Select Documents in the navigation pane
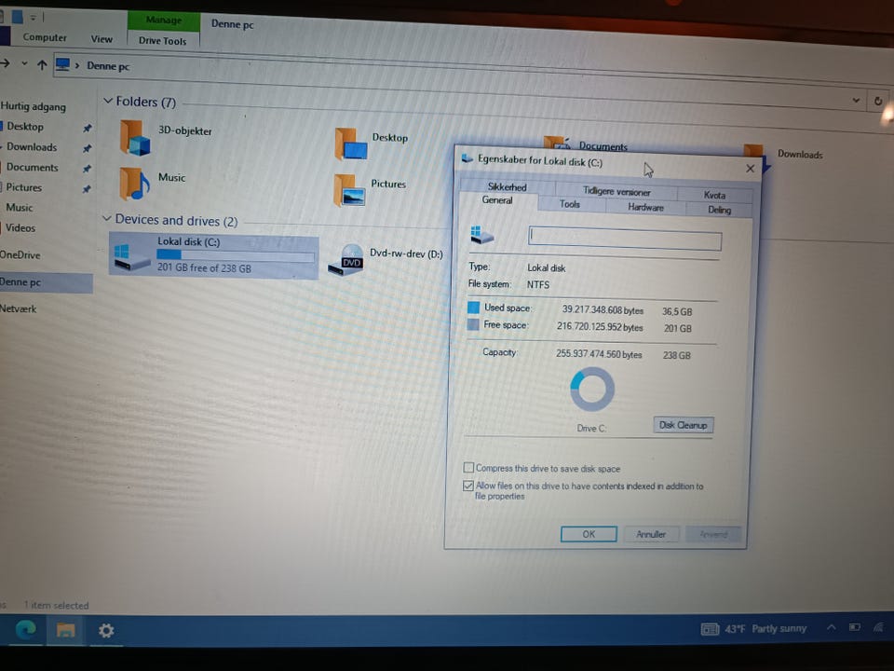 (33, 168)
